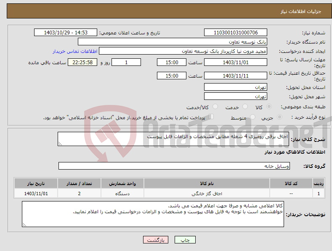Click the delivery province field تهران
The width and height of the screenshot is (332, 251).
coord(236,87)
